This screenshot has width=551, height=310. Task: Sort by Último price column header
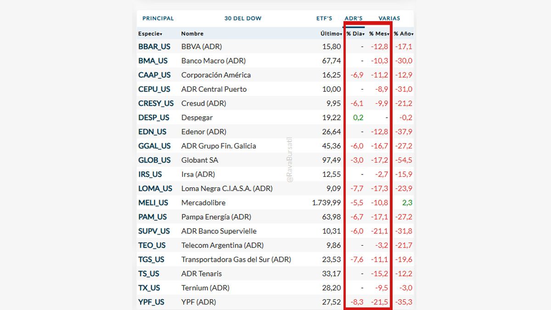coord(331,34)
